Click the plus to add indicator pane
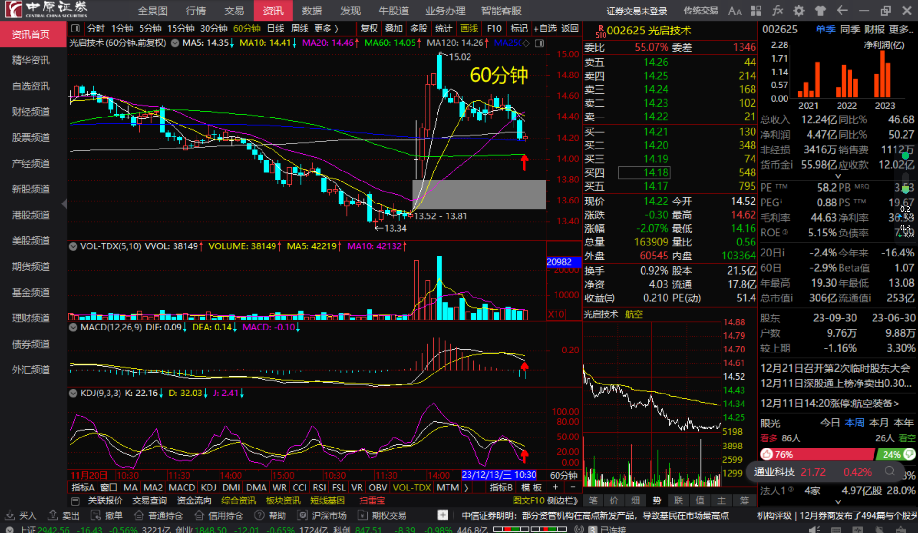 point(555,488)
